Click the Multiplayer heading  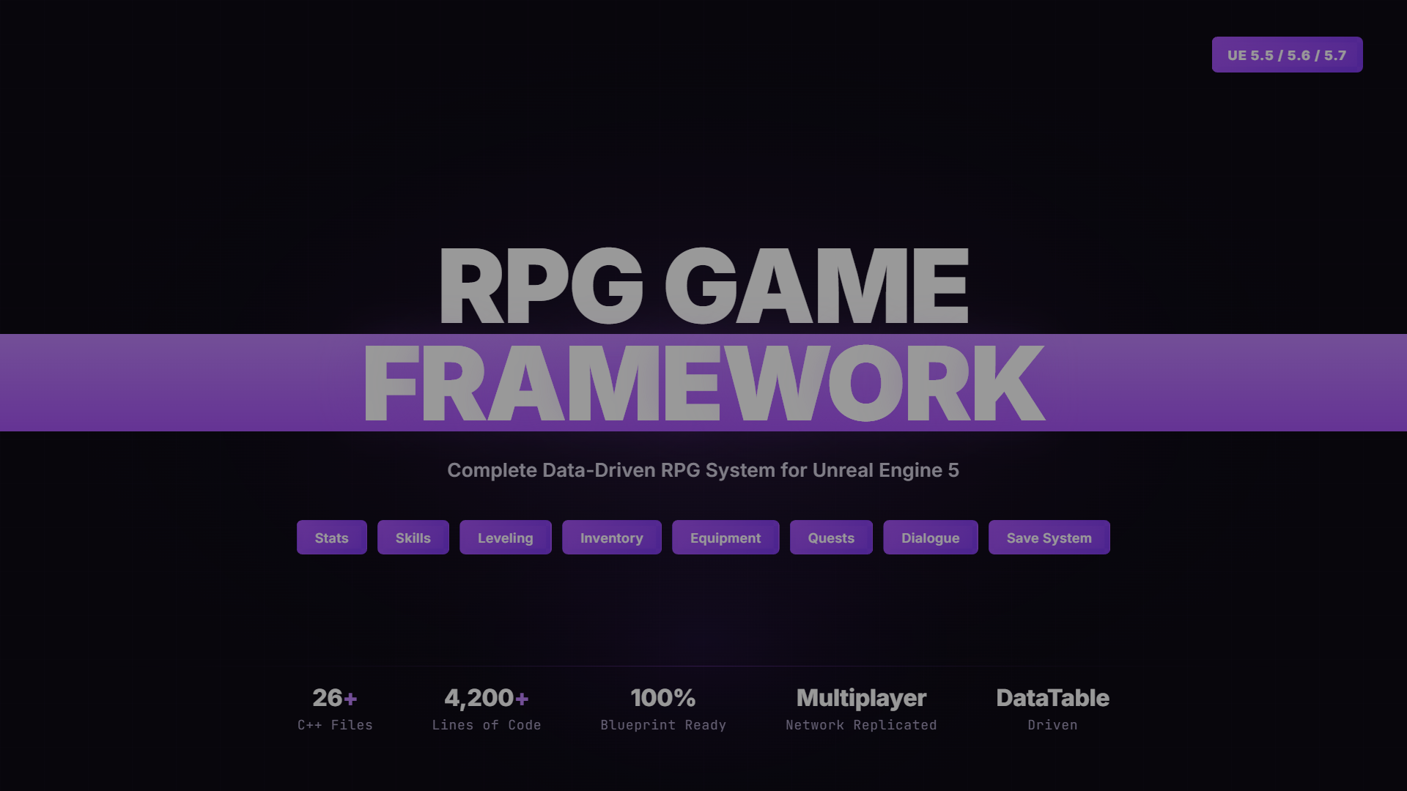(x=862, y=699)
